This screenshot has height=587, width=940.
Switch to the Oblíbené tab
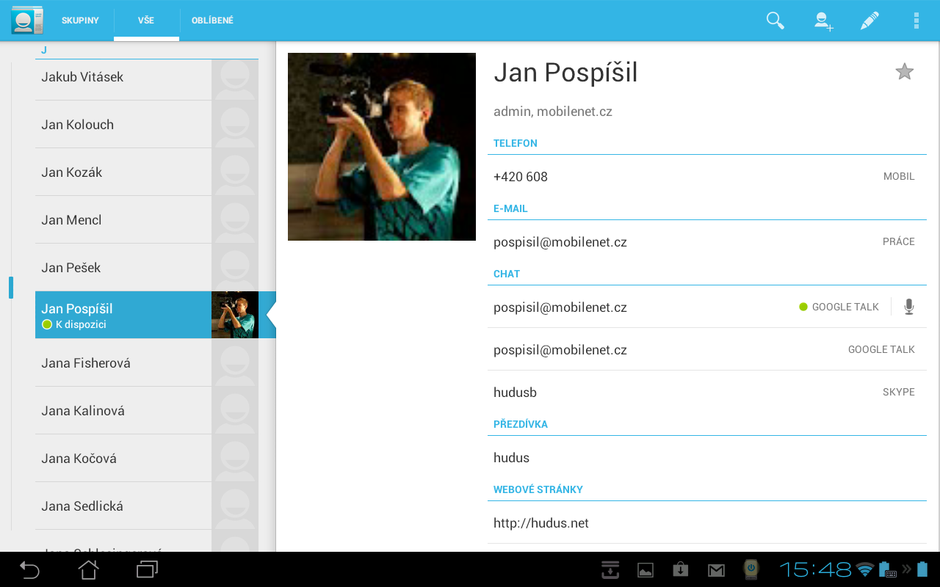pos(212,21)
